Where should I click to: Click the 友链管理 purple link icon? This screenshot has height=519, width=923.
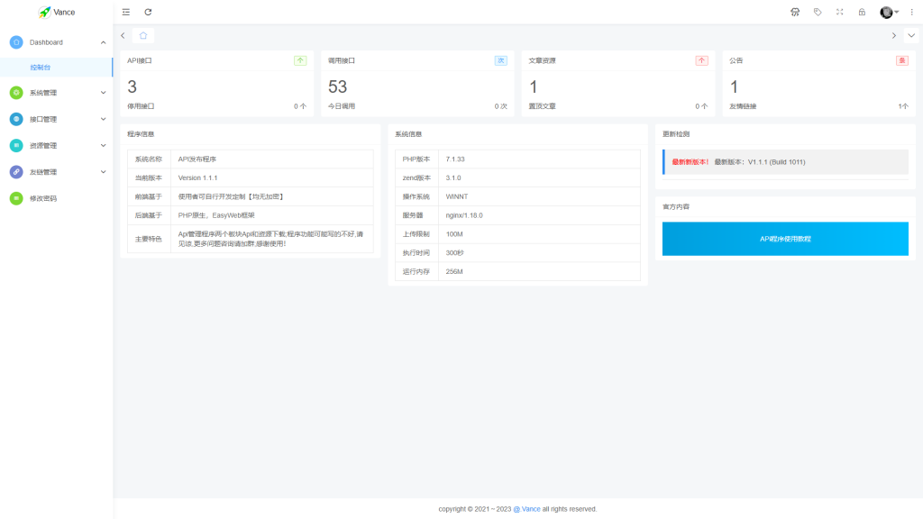pos(16,172)
